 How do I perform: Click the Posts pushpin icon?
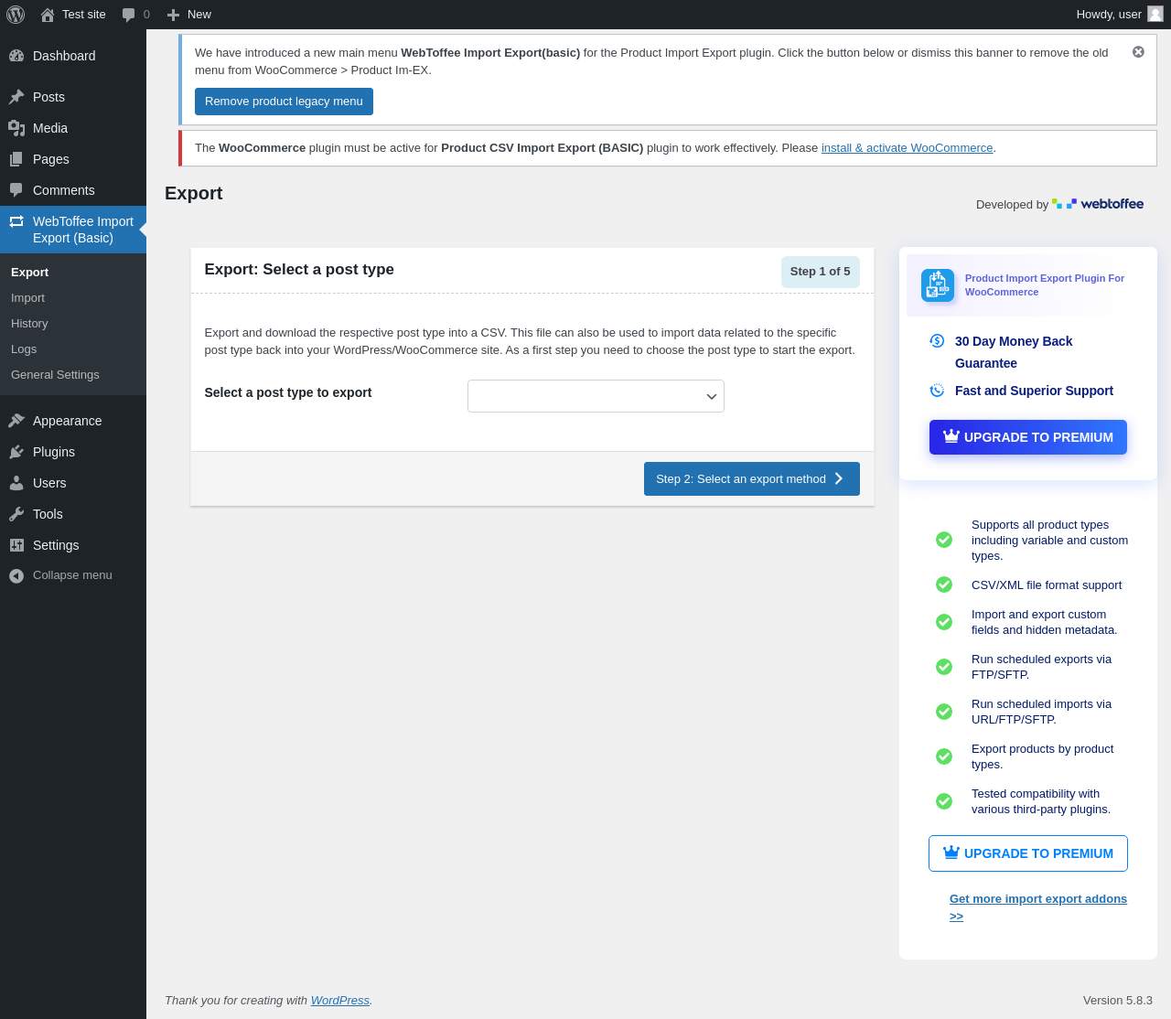(x=16, y=97)
